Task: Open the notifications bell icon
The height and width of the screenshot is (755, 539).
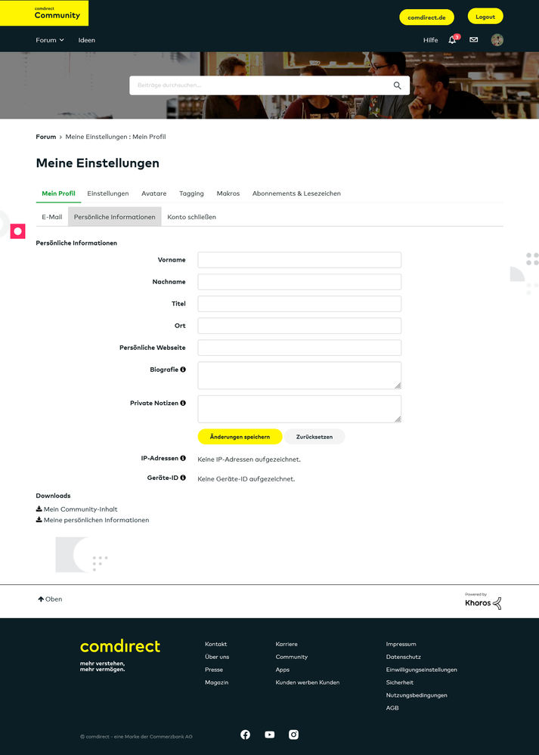Action: click(452, 40)
